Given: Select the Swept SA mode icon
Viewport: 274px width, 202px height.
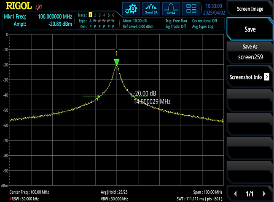Looking at the screenshot, I should coord(151,9).
